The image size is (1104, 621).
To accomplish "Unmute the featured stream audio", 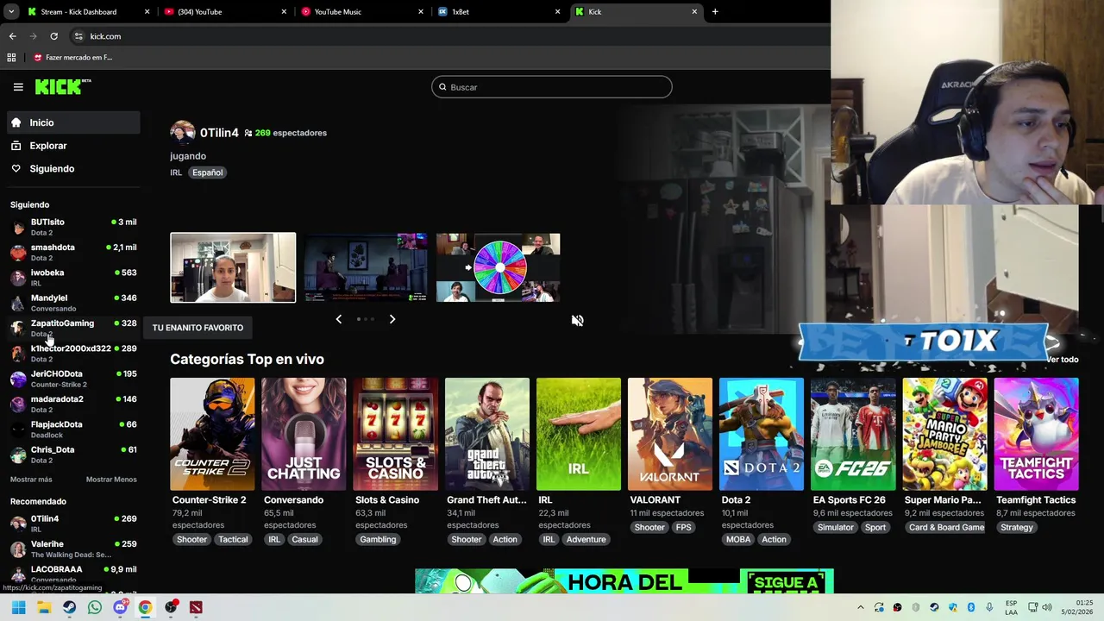I will tap(578, 320).
